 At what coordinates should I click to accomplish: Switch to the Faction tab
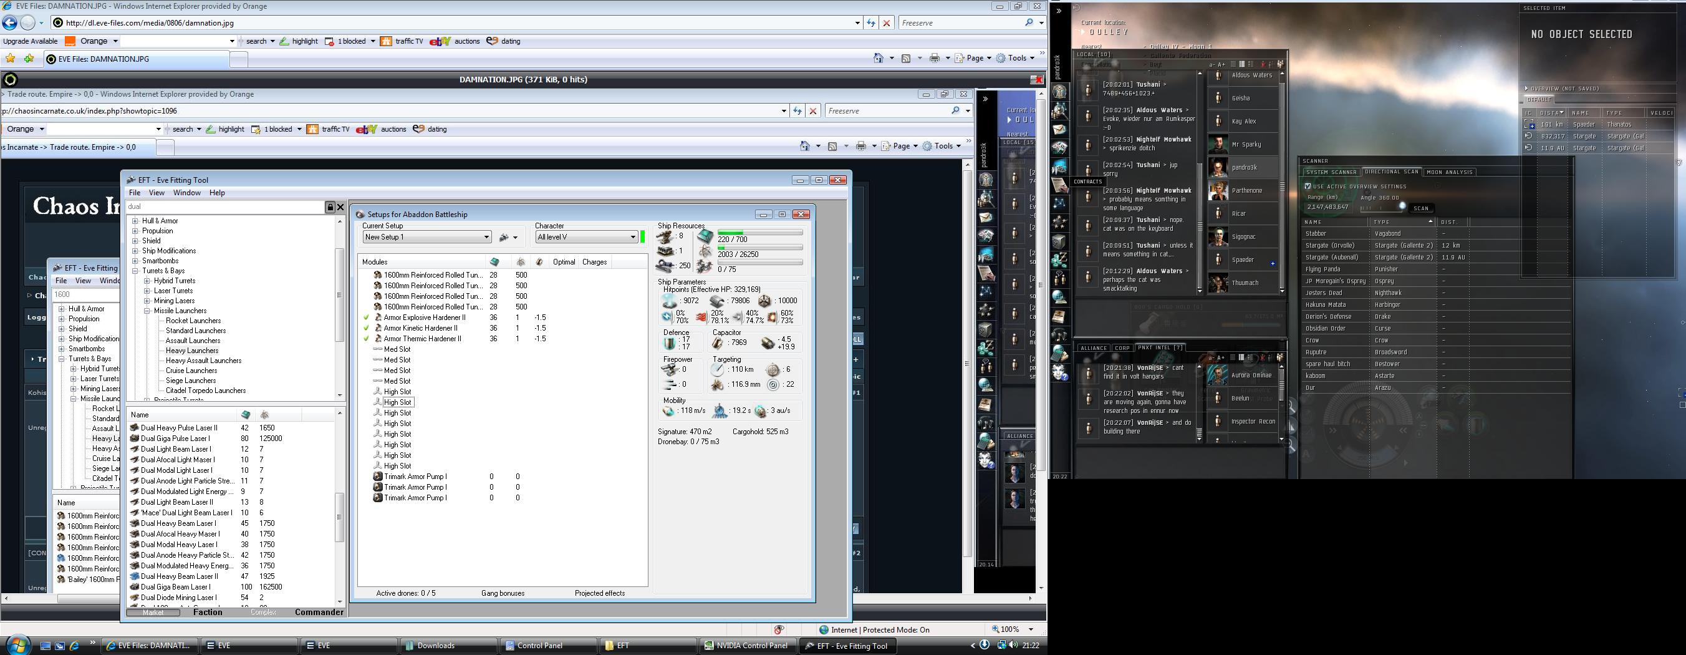coord(208,613)
